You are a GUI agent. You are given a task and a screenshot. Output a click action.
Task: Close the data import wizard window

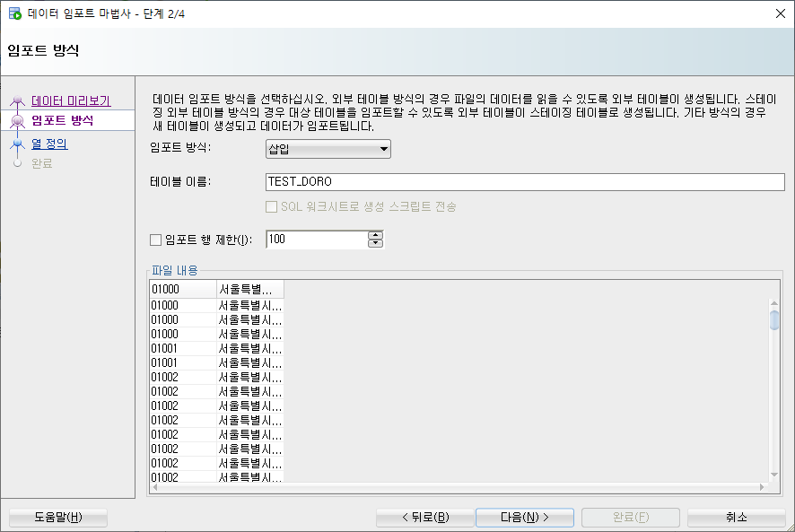pyautogui.click(x=781, y=13)
